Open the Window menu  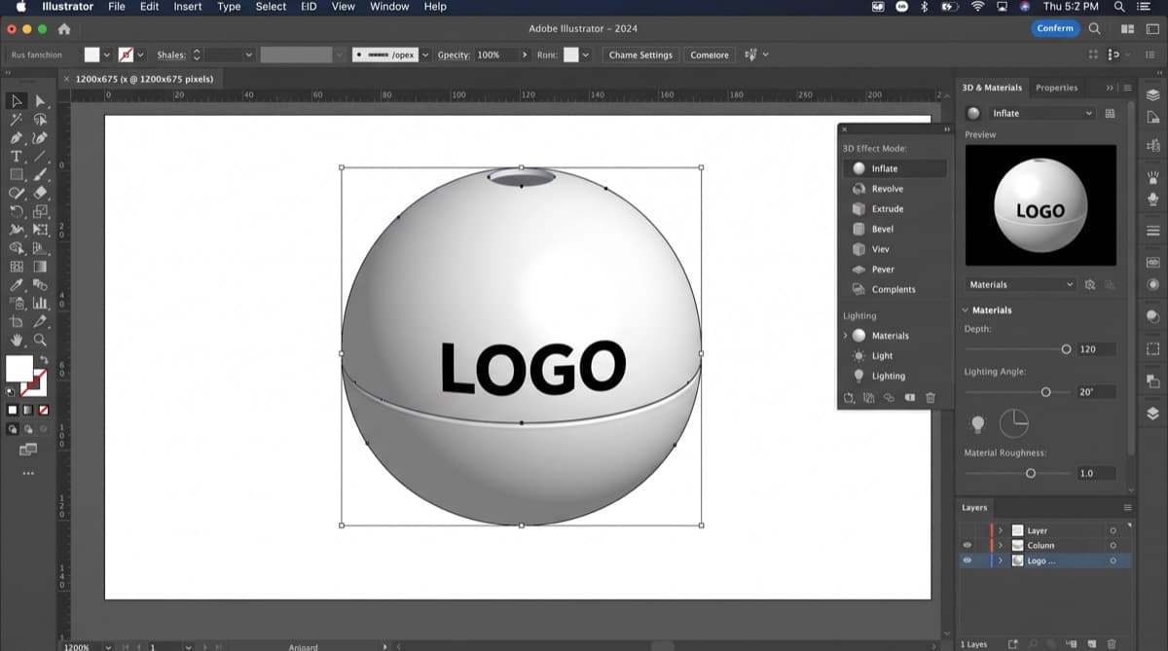pyautogui.click(x=389, y=7)
